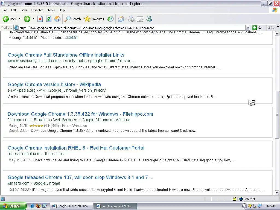Click the vertical scrollbar thumb
280x210 pixels.
[x=277, y=115]
